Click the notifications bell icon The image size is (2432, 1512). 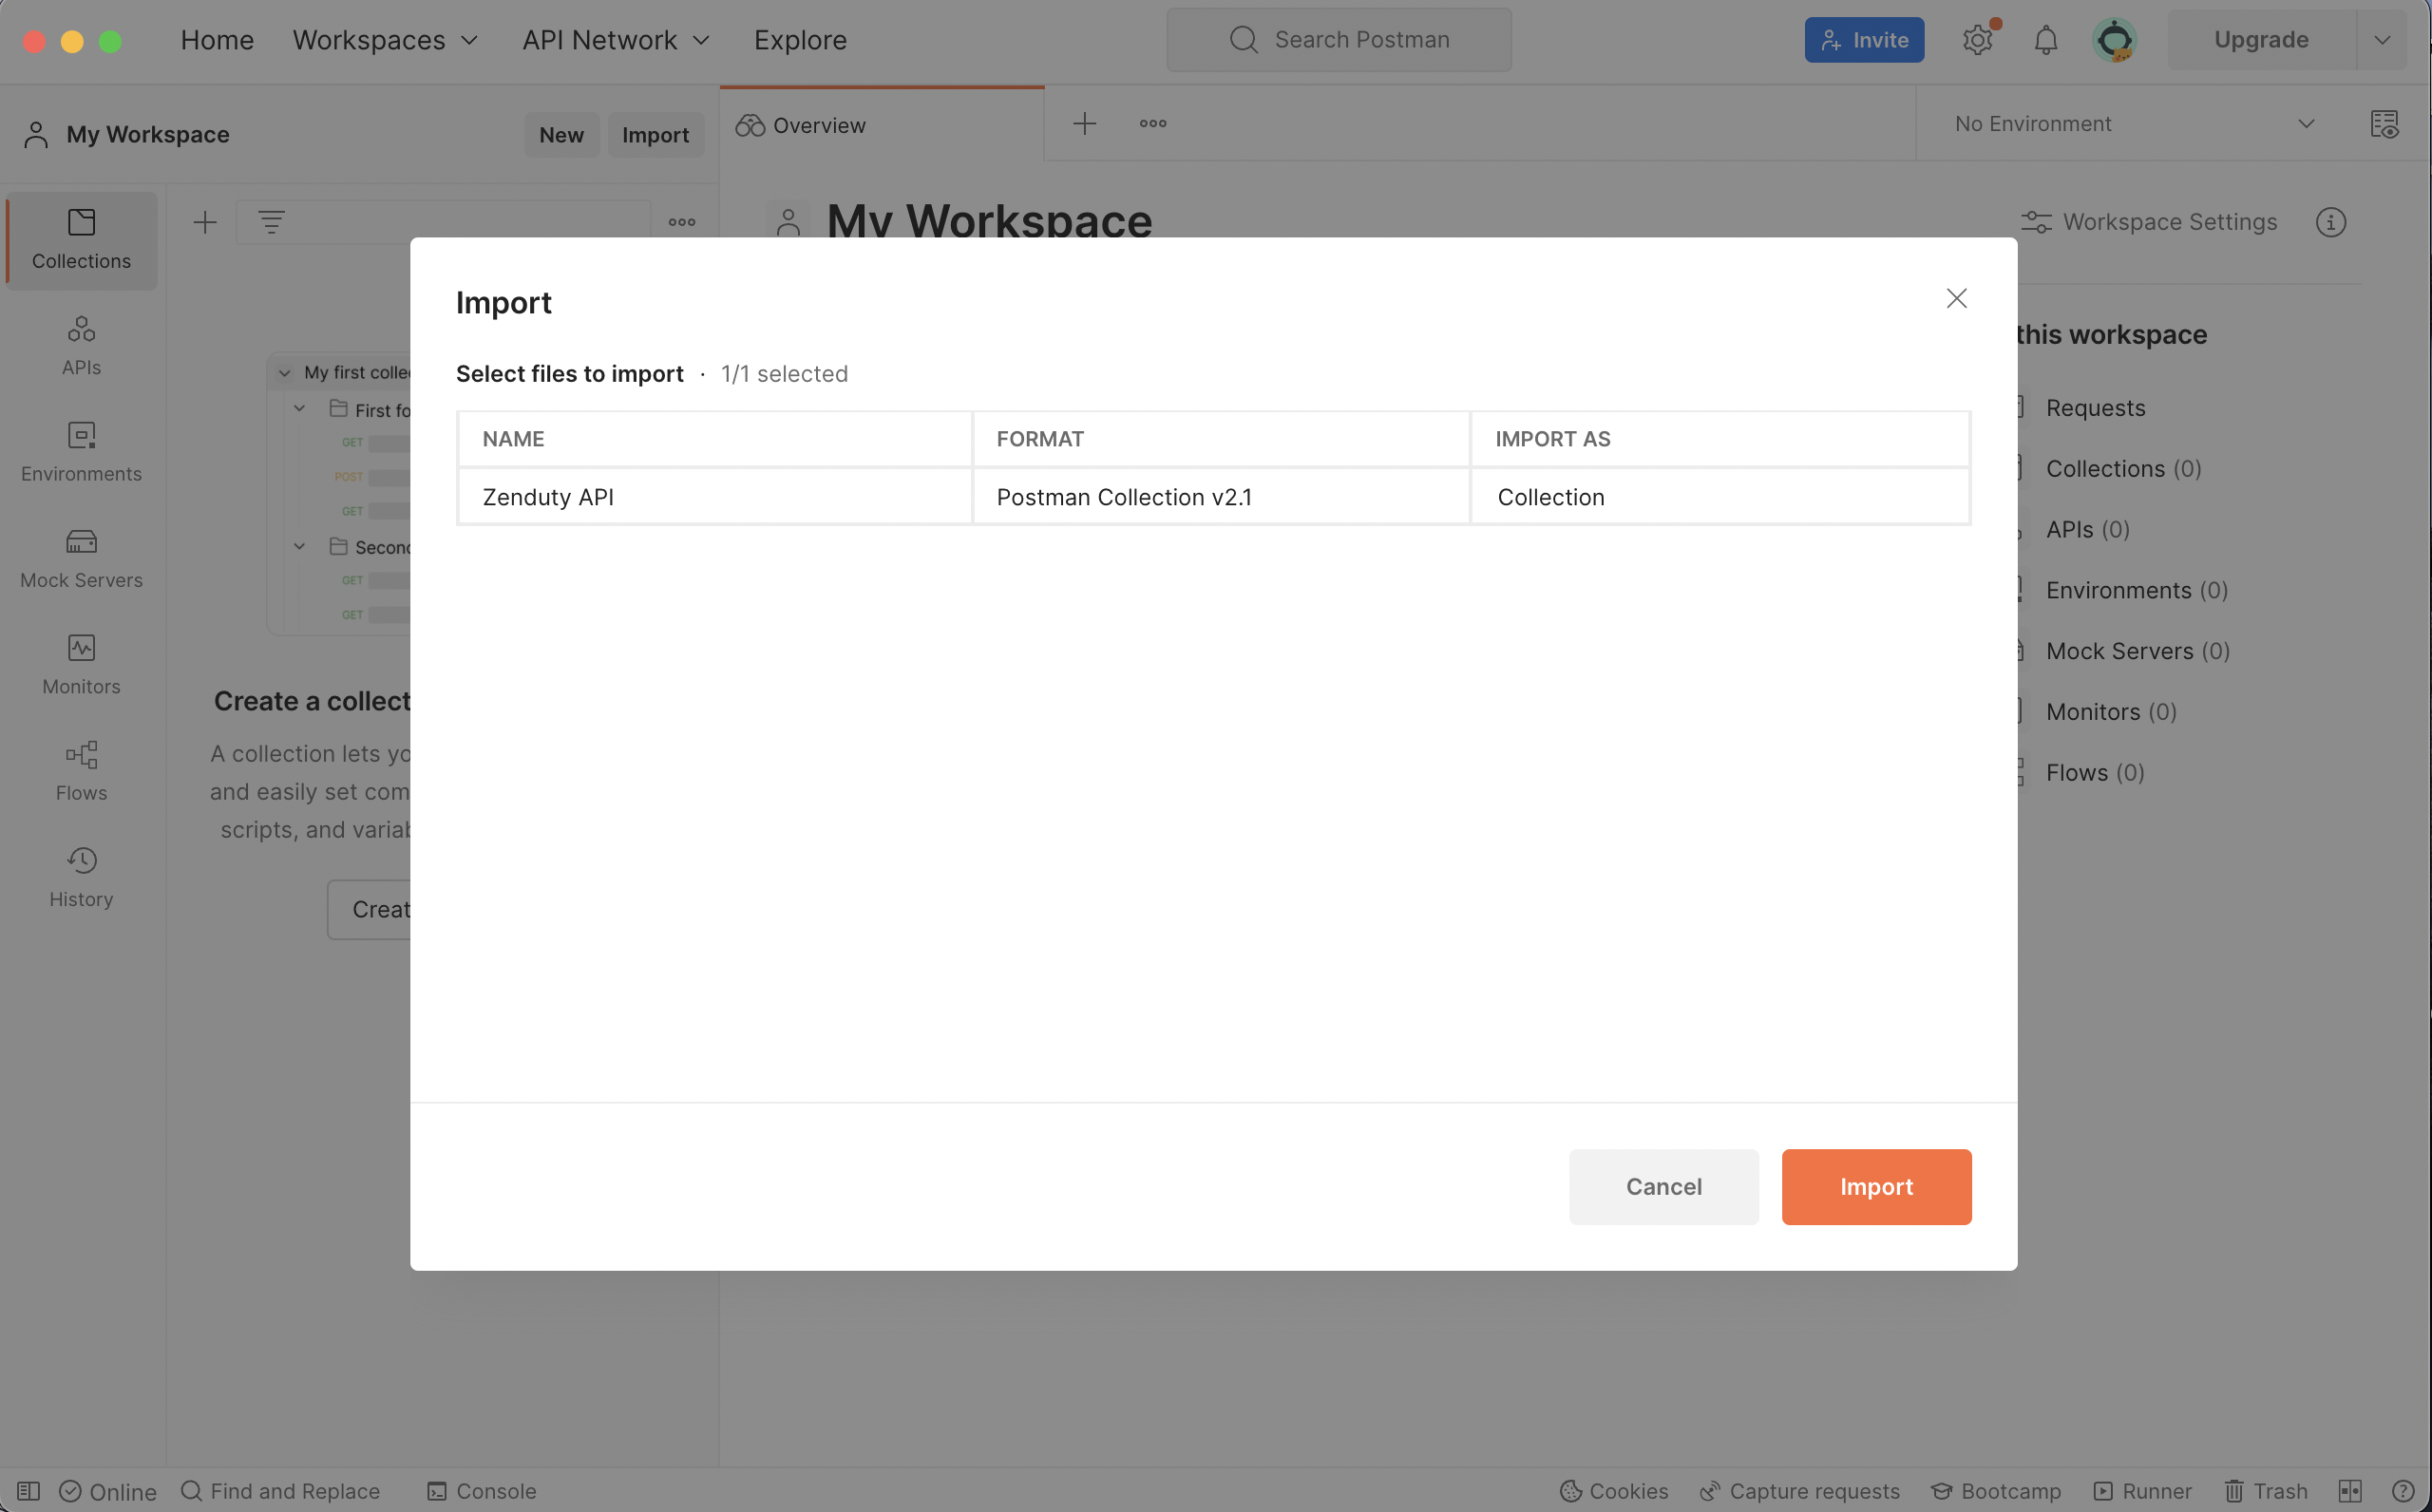(x=2045, y=40)
